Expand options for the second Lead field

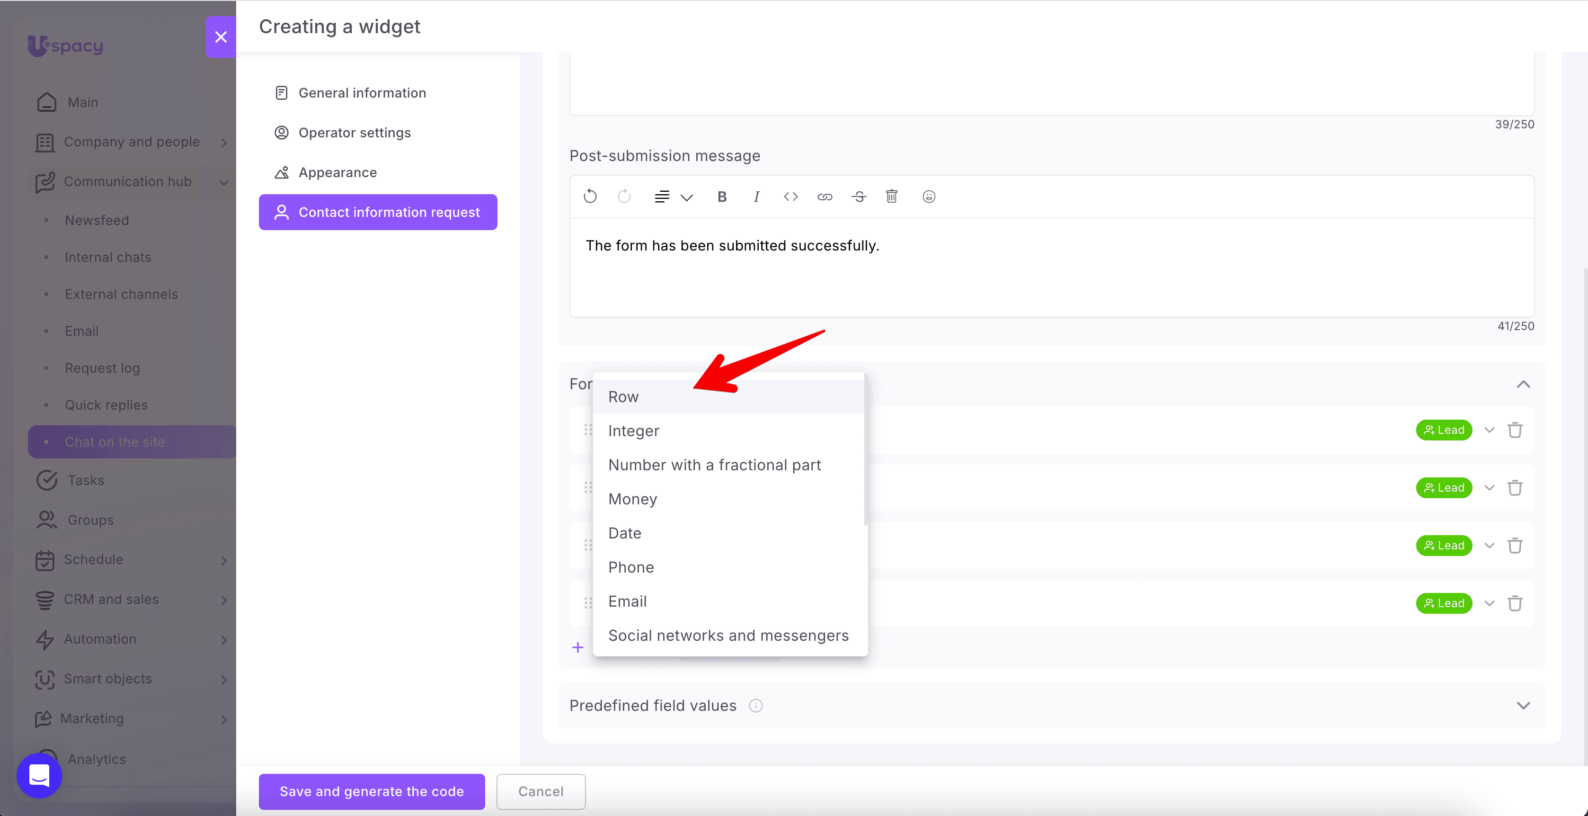[1490, 488]
